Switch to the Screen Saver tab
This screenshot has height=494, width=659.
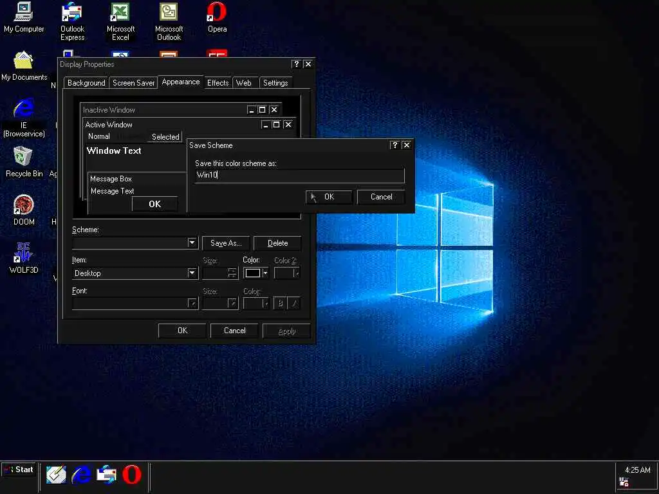click(x=133, y=83)
